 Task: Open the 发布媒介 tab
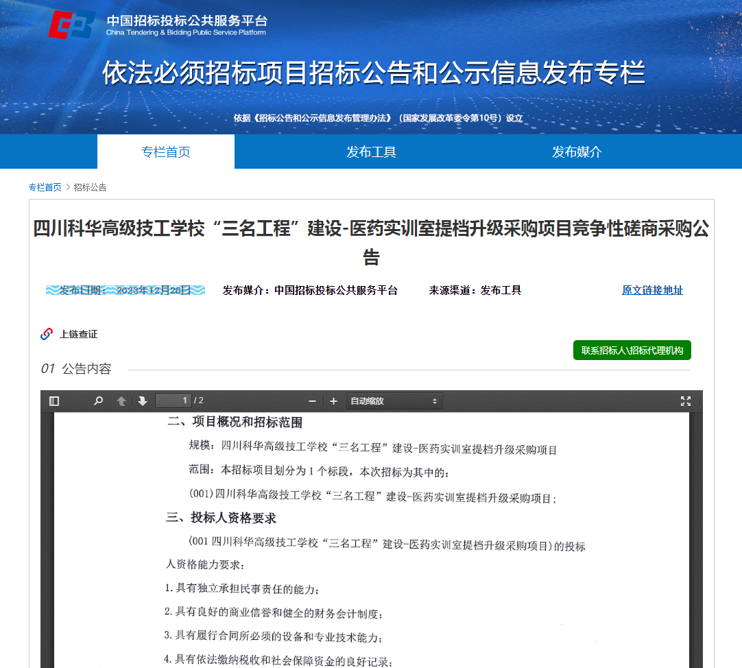(577, 152)
